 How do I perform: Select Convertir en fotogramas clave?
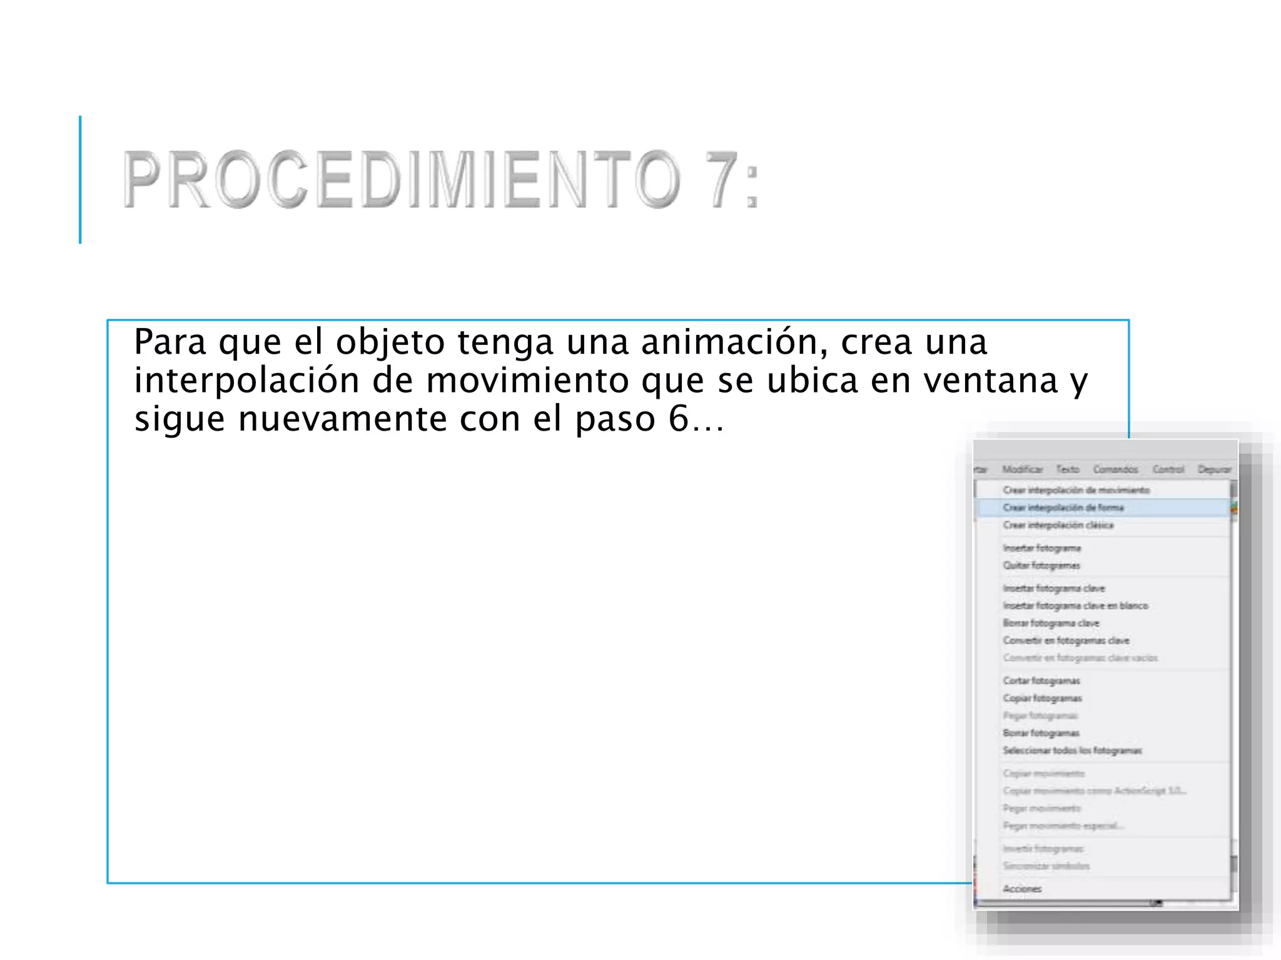click(x=1103, y=641)
